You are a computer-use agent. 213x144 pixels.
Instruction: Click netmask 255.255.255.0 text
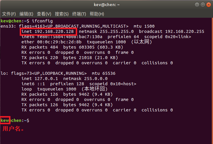click(106, 31)
